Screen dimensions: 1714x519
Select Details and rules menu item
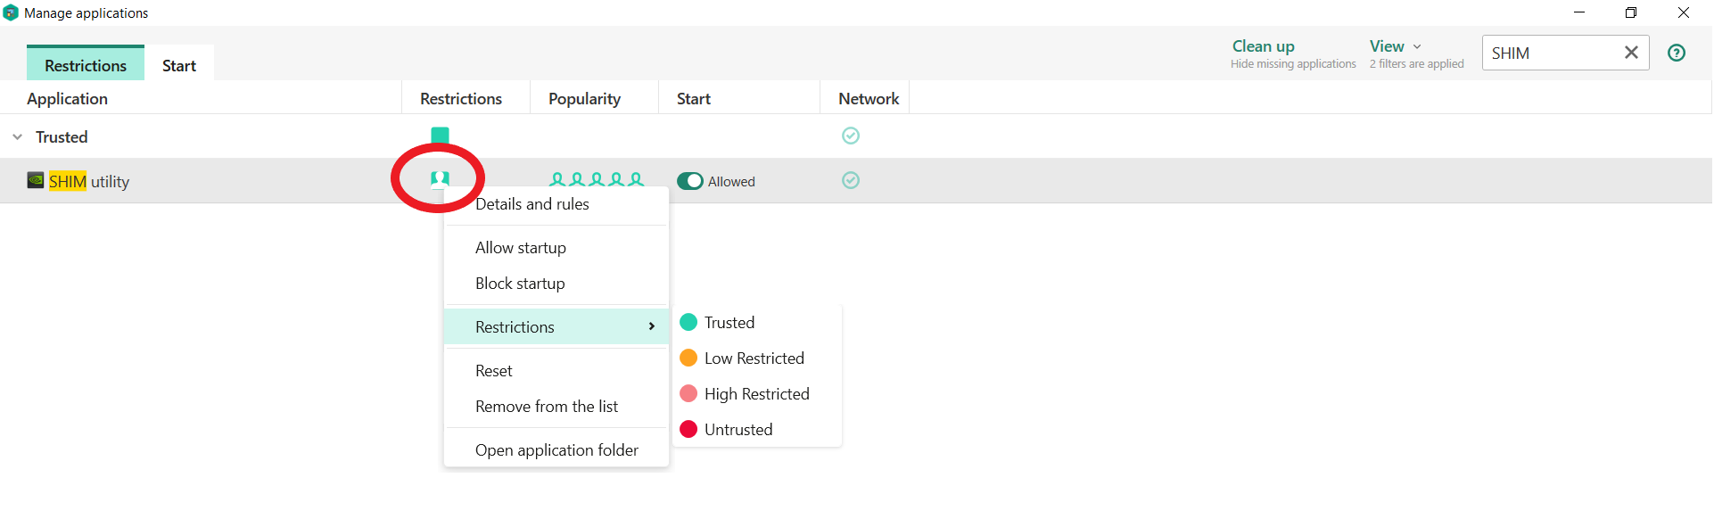(x=532, y=204)
